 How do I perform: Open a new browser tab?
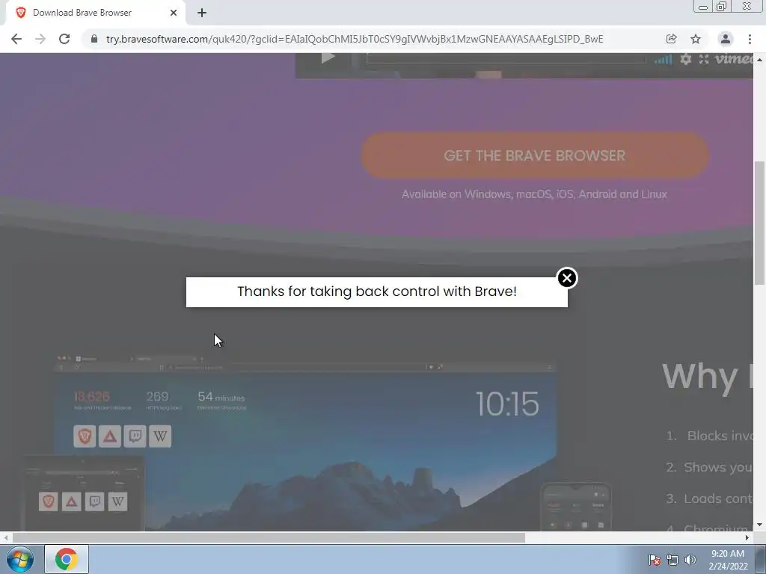tap(202, 13)
